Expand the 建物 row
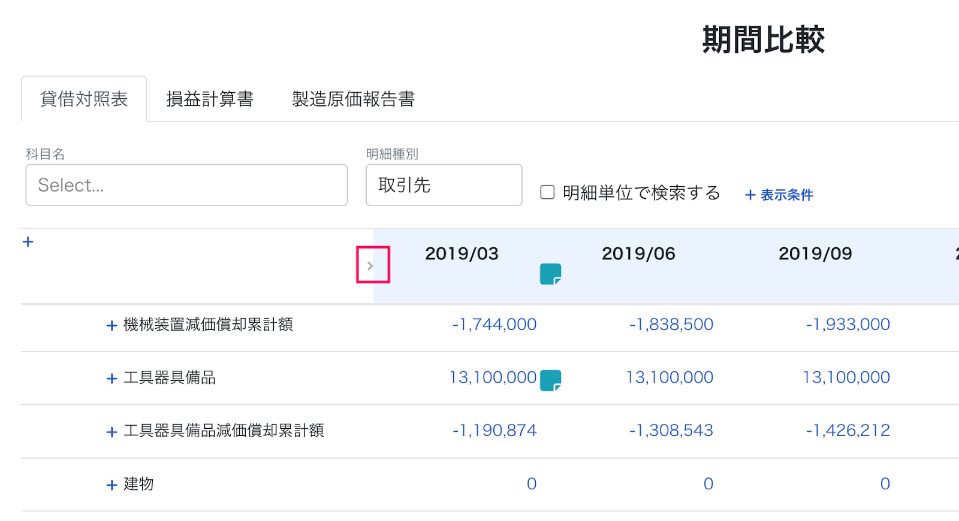Screen dimensions: 959x521 [x=111, y=485]
